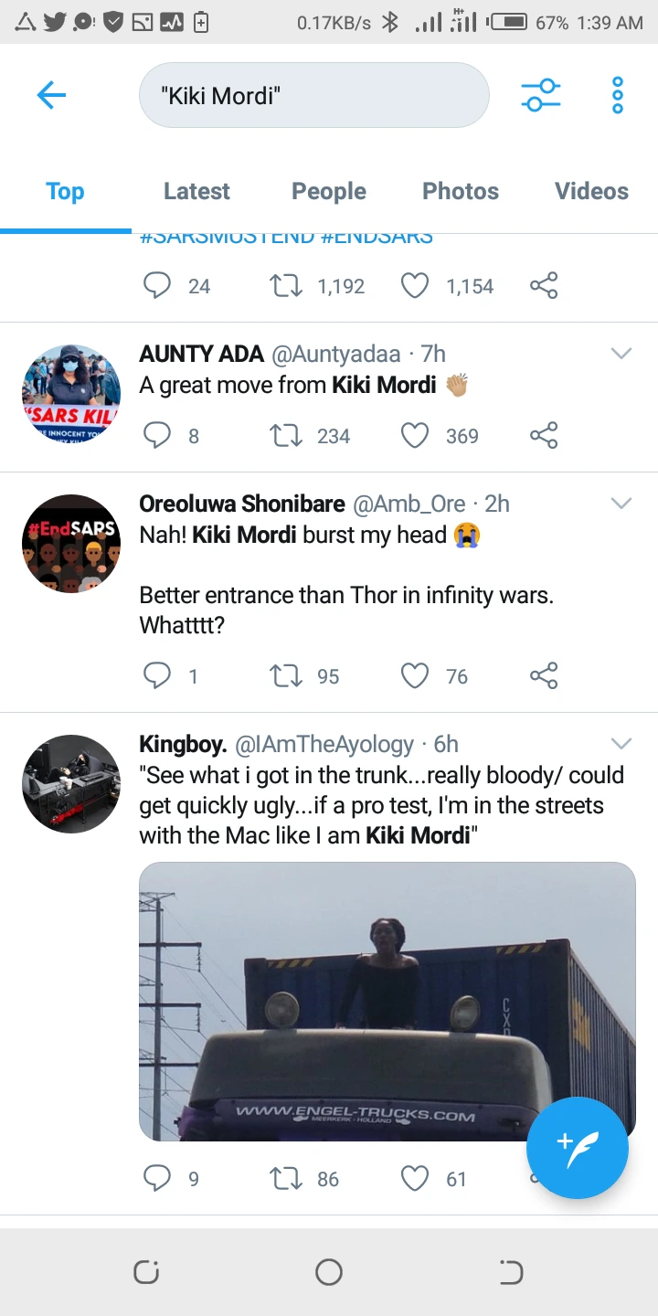
Task: Switch to the Latest tab
Action: [196, 191]
